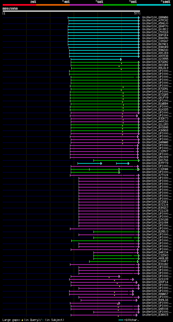Select the UniRef100_C3ZD43 label
The image size is (173, 322).
(155, 256)
